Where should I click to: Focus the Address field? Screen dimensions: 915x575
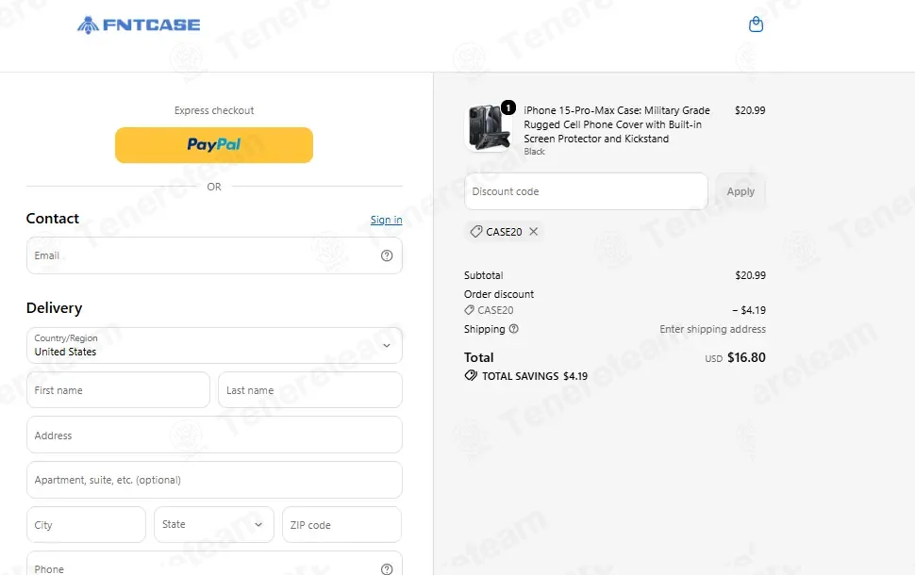(214, 435)
